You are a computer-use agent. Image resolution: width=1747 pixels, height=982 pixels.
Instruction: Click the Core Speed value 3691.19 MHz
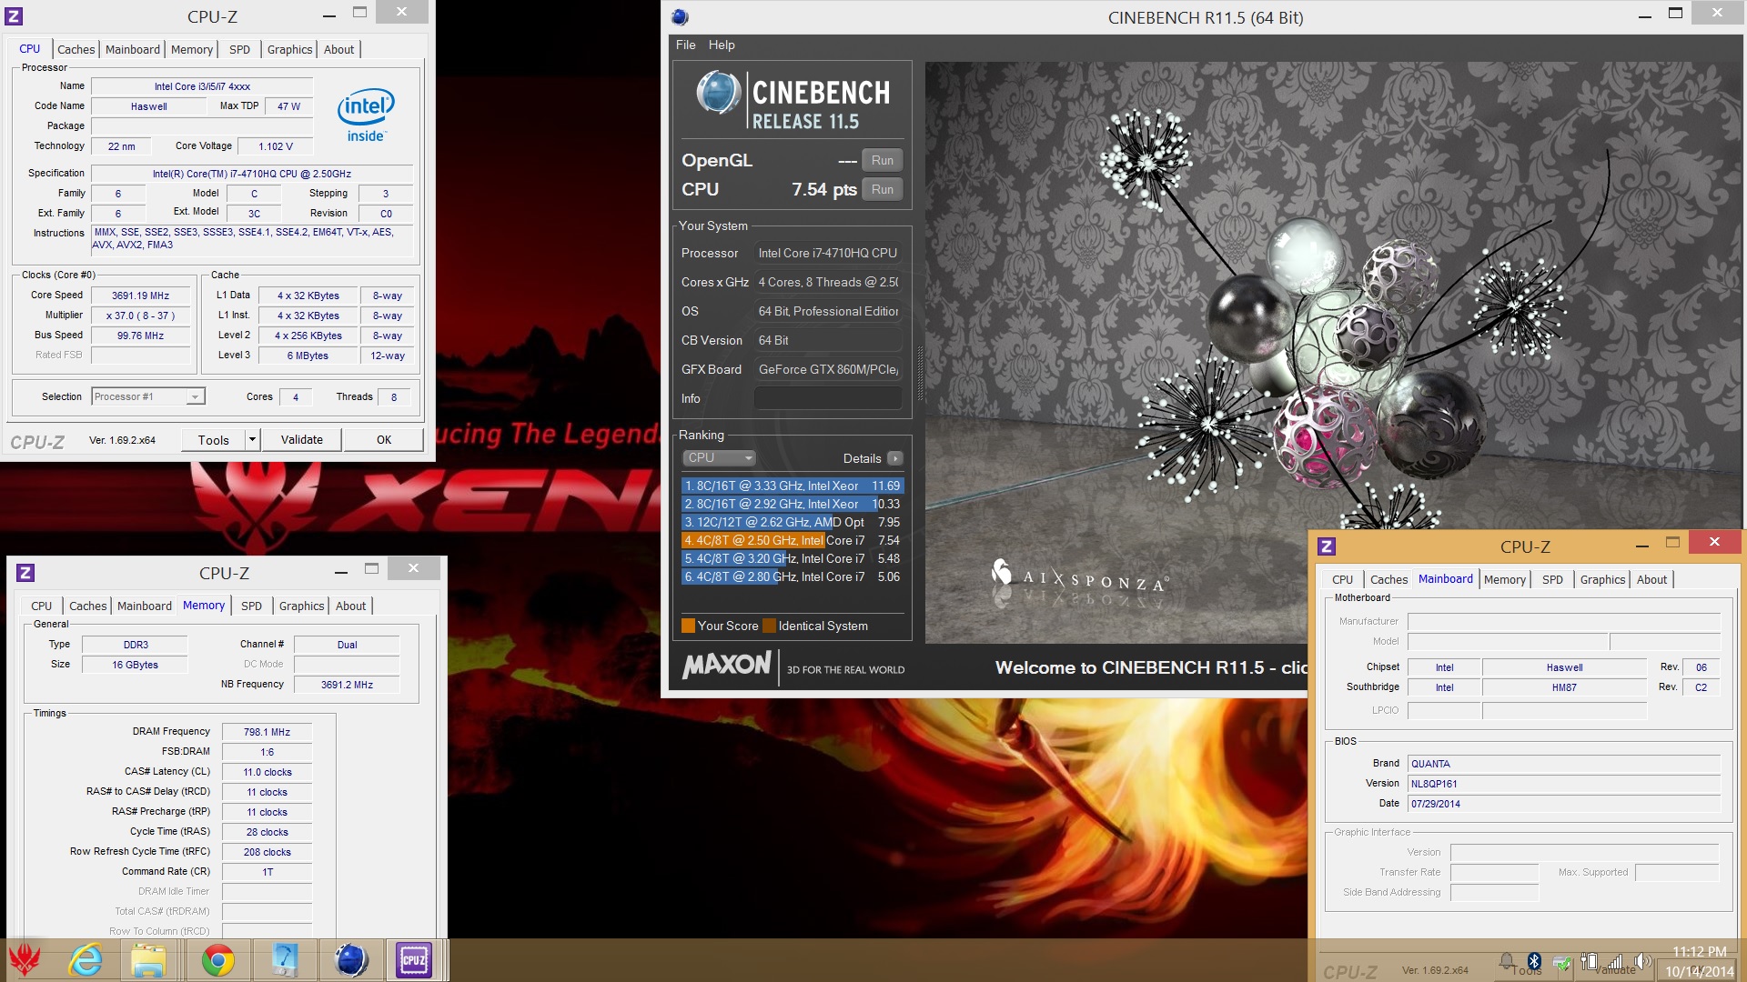[141, 296]
